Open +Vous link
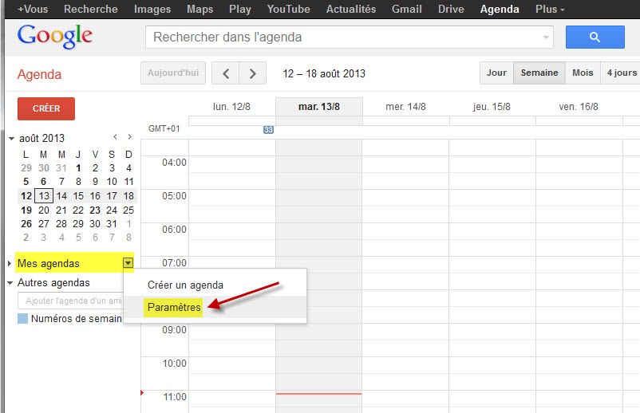The height and width of the screenshot is (413, 640). coord(33,9)
